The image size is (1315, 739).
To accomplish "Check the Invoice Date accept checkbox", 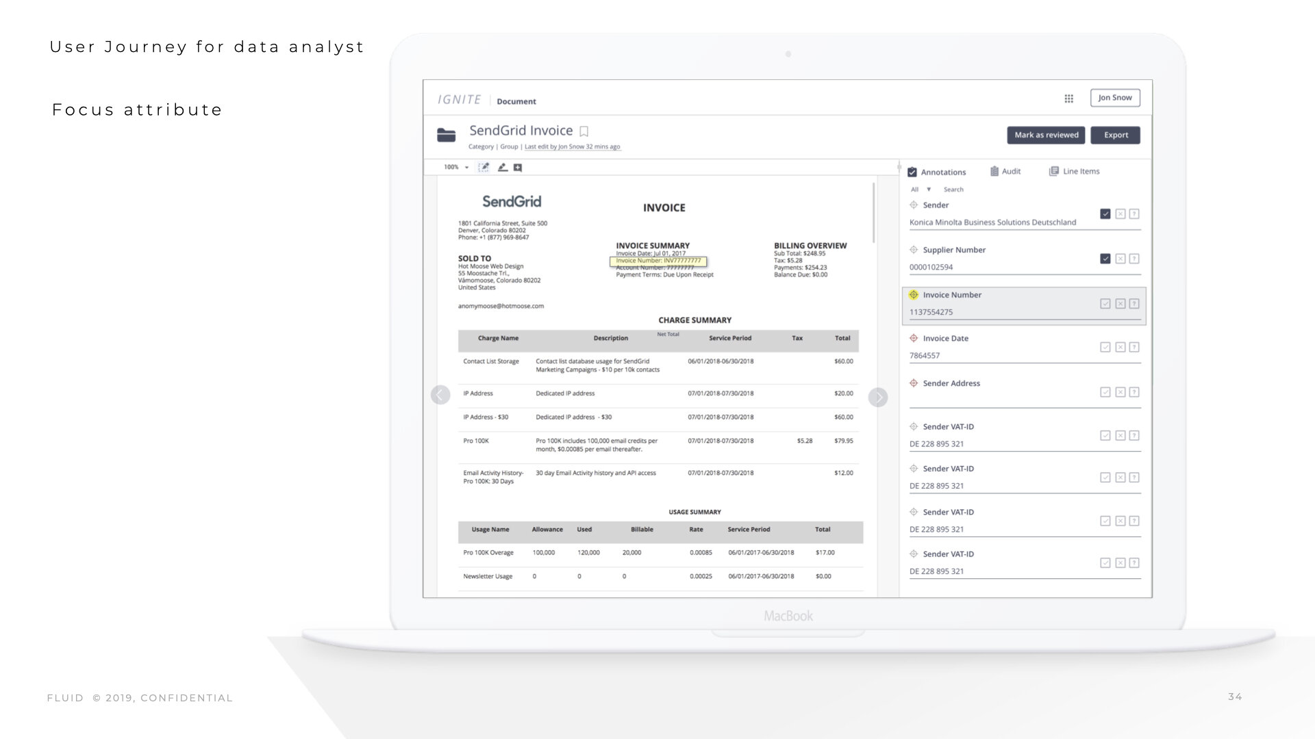I will [1105, 348].
